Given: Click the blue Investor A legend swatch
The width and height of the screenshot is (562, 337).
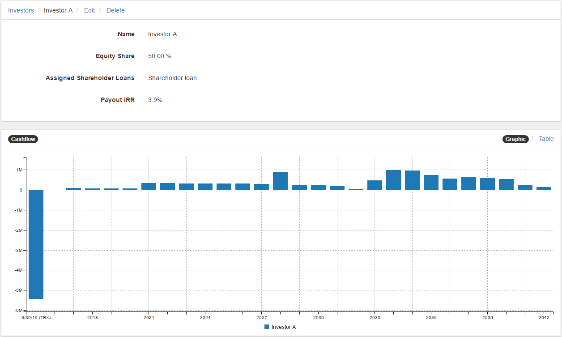Looking at the screenshot, I should [267, 327].
